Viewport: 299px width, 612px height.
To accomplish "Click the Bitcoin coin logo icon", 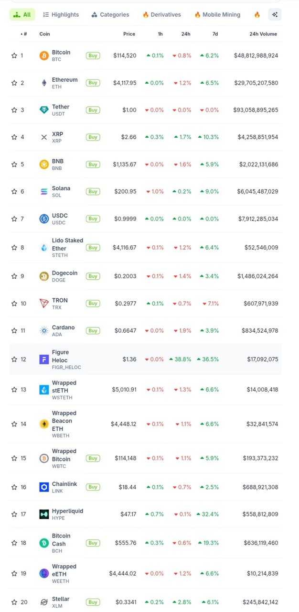I will pos(44,55).
